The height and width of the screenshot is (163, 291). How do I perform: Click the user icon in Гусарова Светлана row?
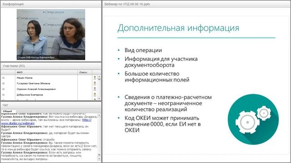(95, 83)
